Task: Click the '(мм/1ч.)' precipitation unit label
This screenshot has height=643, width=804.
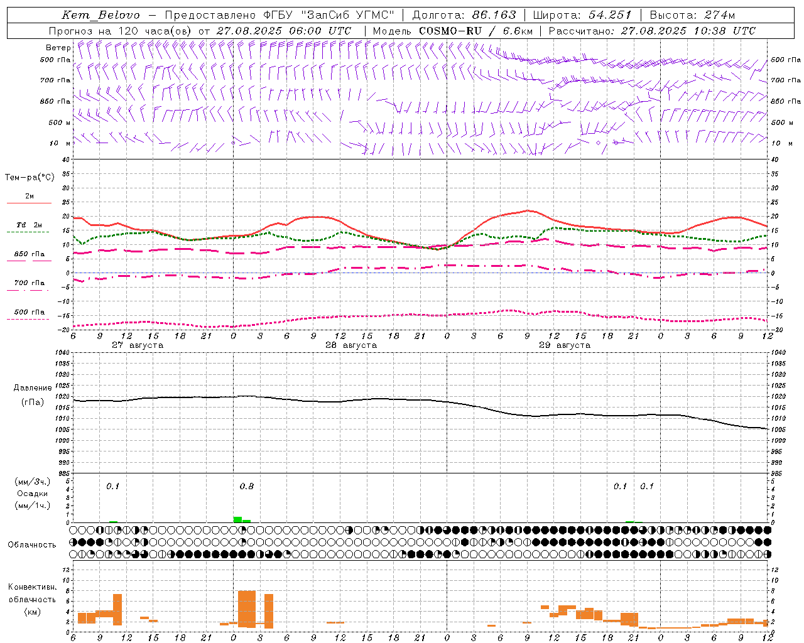Action: [x=32, y=505]
